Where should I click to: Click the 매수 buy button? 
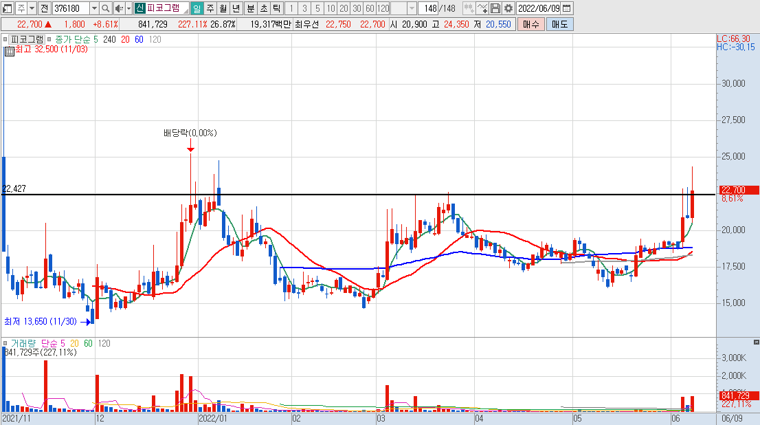[x=530, y=24]
